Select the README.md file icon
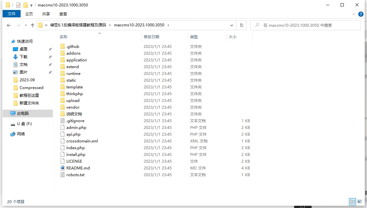Screen dimensions: 367x208 pyautogui.click(x=63, y=168)
